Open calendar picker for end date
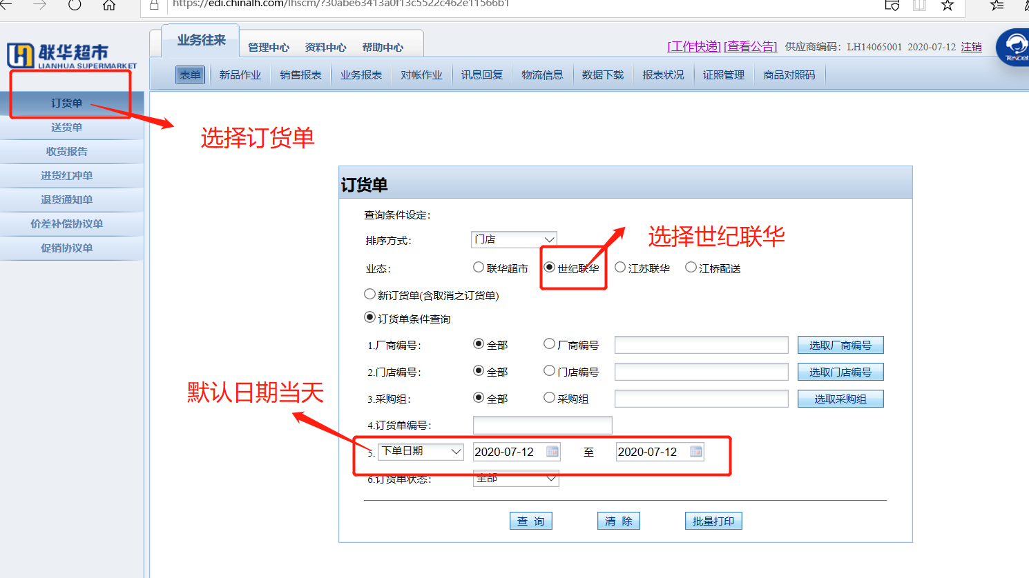Viewport: 1029px width, 578px height. click(696, 451)
